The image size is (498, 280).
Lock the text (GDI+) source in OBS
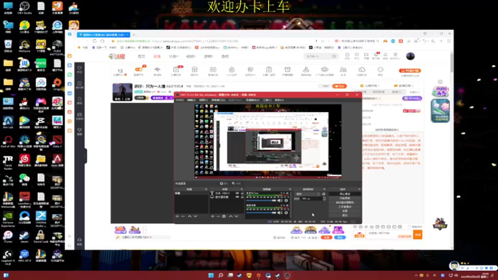[x=242, y=193]
